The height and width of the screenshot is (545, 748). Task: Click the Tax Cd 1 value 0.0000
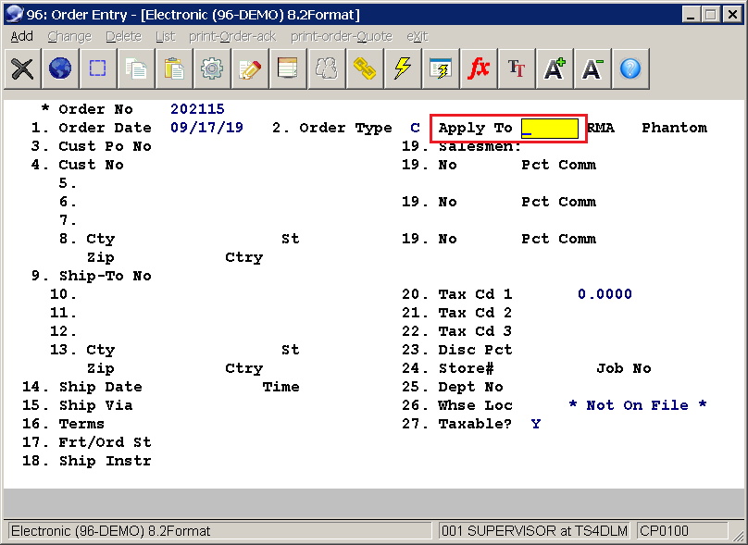coord(605,294)
